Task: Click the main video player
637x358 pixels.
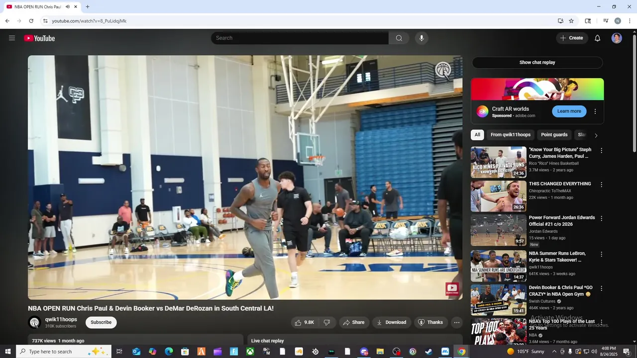Action: pos(245,178)
